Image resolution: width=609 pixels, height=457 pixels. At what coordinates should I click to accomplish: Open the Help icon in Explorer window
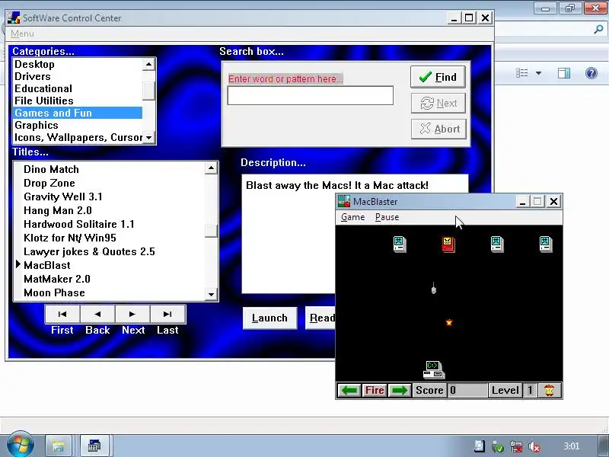coord(591,73)
